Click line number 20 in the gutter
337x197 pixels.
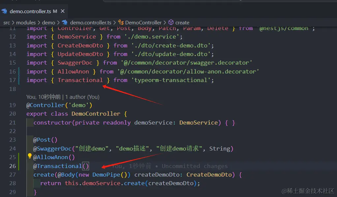(x=13, y=114)
